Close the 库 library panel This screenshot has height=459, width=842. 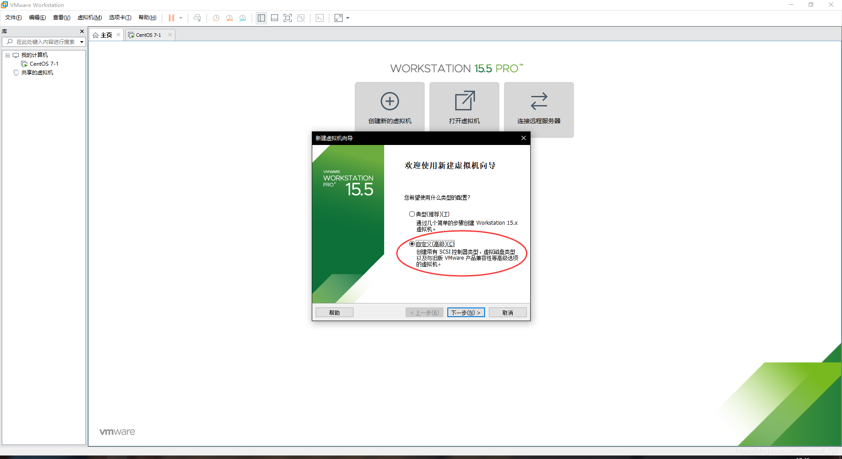pyautogui.click(x=82, y=32)
